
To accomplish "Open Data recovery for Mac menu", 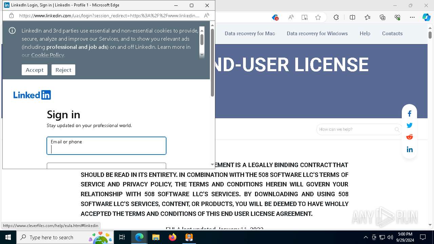I will [250, 33].
